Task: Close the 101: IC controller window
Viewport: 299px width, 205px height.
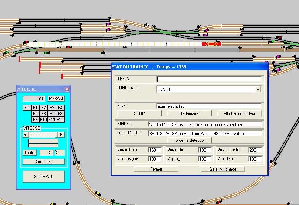Action: tap(67, 89)
